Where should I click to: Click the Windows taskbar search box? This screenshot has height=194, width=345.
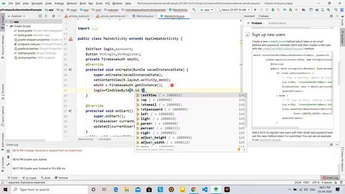(x=49, y=189)
